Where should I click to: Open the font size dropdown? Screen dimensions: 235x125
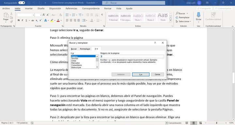pos(40,15)
